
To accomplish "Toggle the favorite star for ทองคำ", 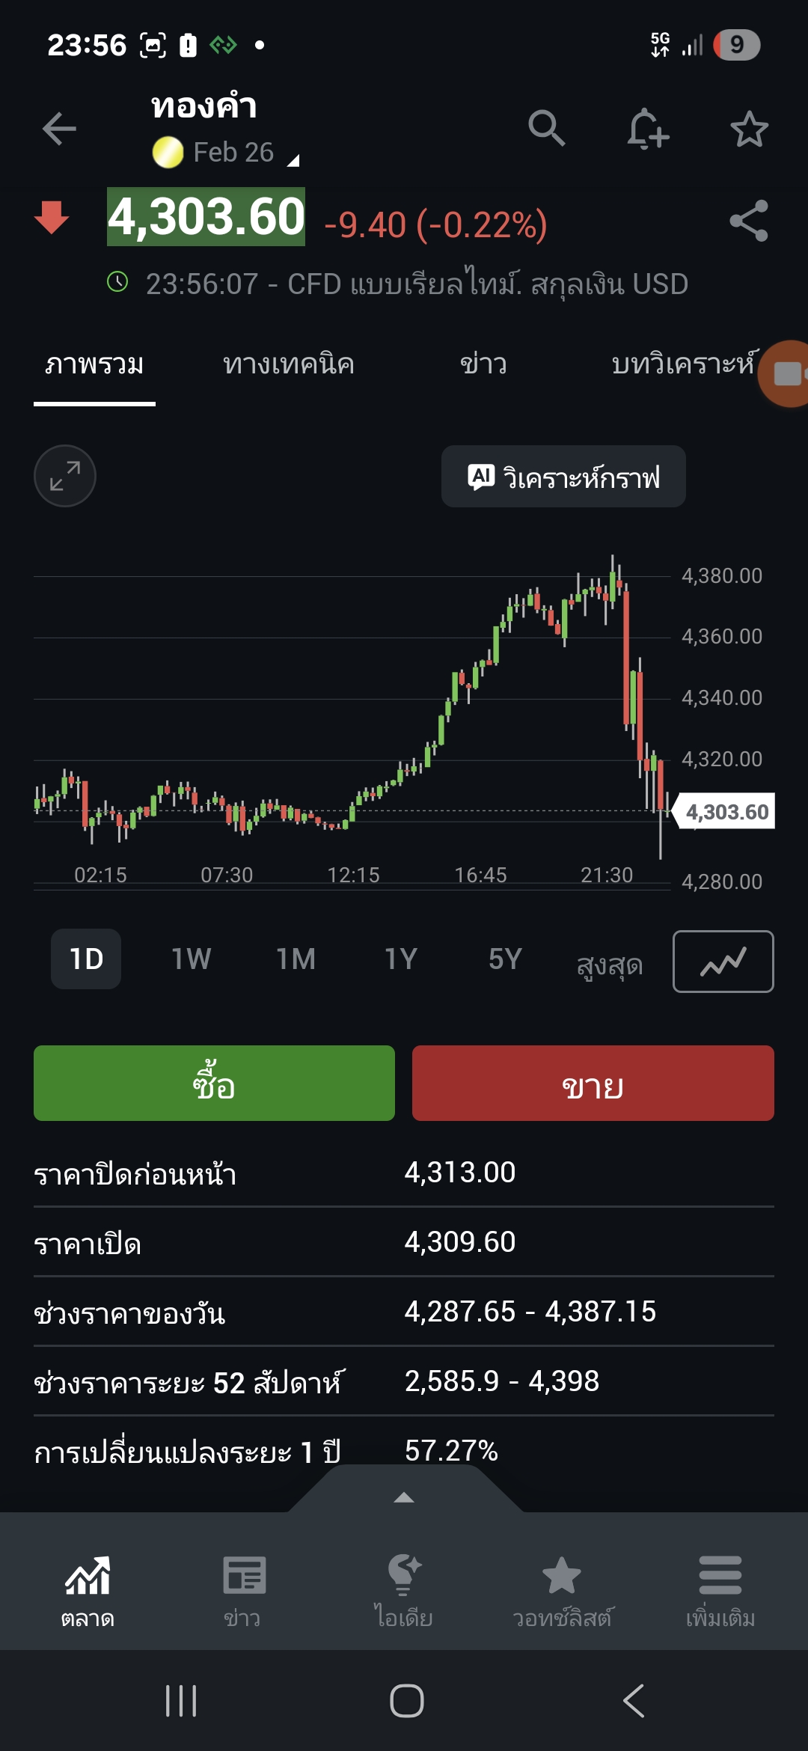I will [749, 129].
